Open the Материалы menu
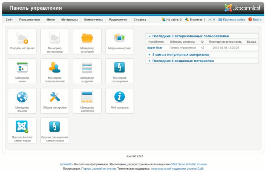The width and height of the screenshot is (266, 172). click(x=69, y=20)
